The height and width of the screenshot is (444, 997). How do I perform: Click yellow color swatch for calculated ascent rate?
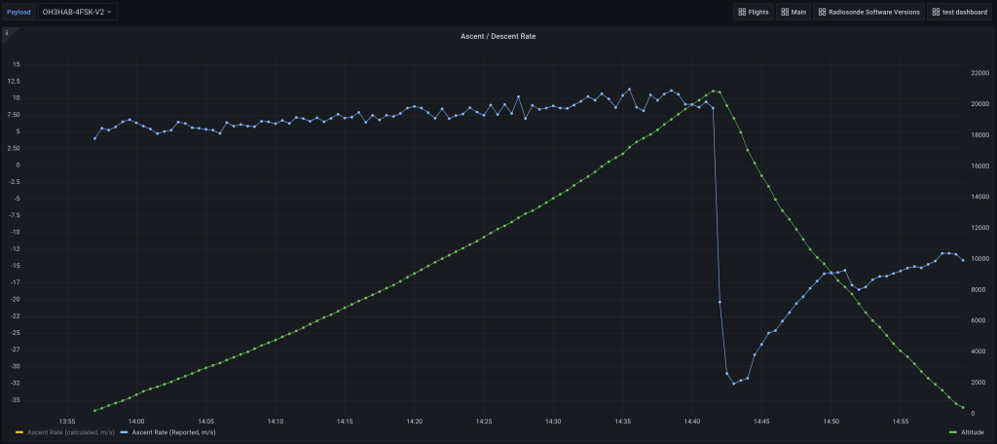[19, 432]
